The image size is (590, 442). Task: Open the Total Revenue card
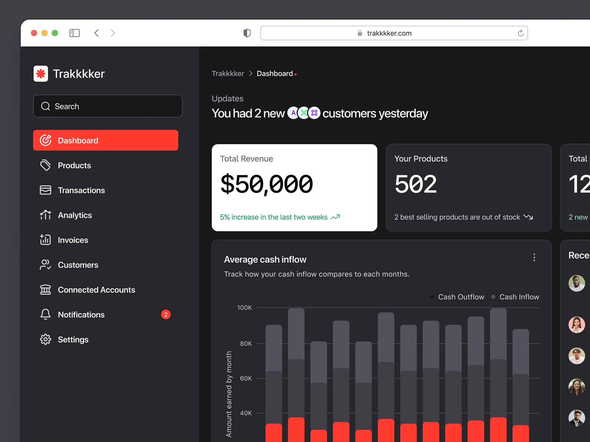pos(294,188)
